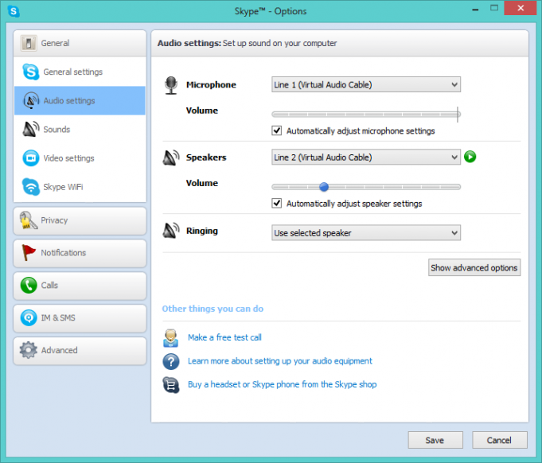The image size is (542, 463).
Task: Click the microphone volume slider handle
Action: [x=458, y=115]
